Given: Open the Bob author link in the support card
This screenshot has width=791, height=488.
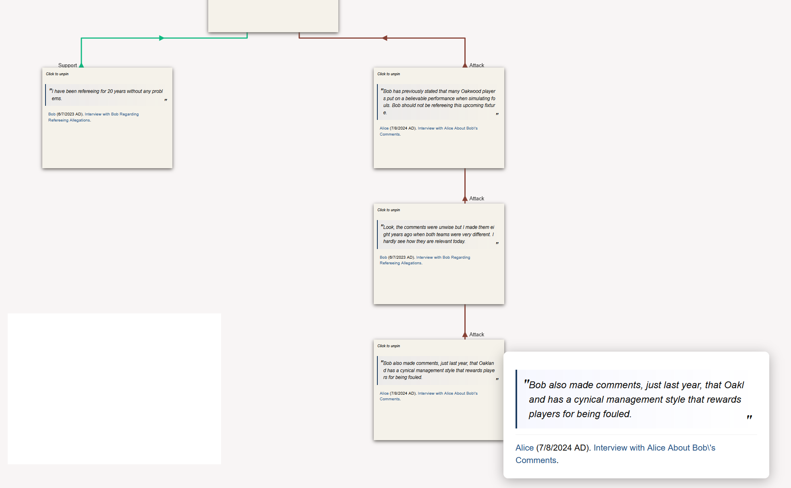Looking at the screenshot, I should pos(52,114).
